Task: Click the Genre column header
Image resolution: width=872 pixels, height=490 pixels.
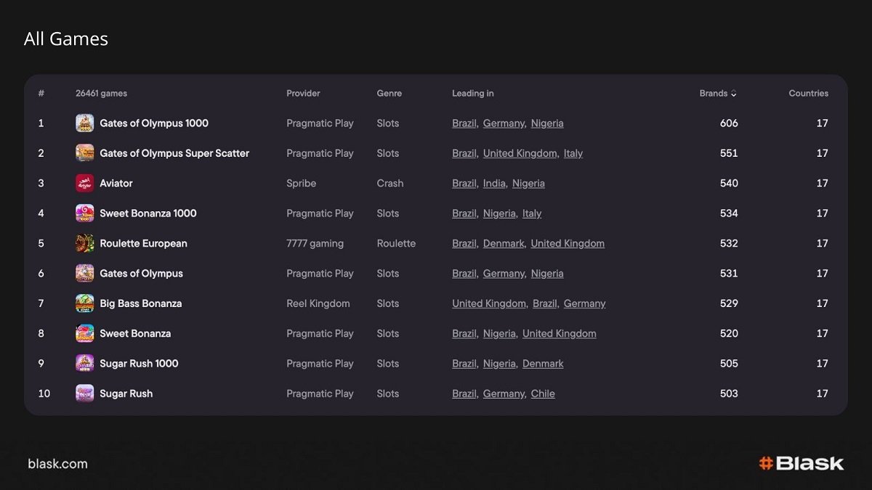Action: pyautogui.click(x=389, y=94)
